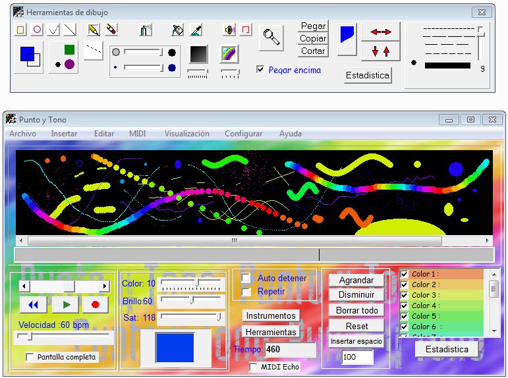Click the Borrar todo button

point(356,310)
